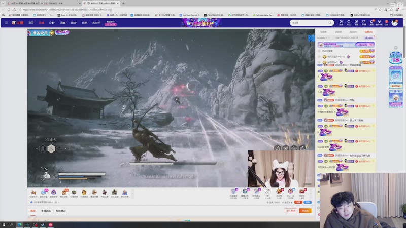Open a new browser tab with the plus button
Viewport: 406px width, 228px height.
pyautogui.click(x=123, y=3)
